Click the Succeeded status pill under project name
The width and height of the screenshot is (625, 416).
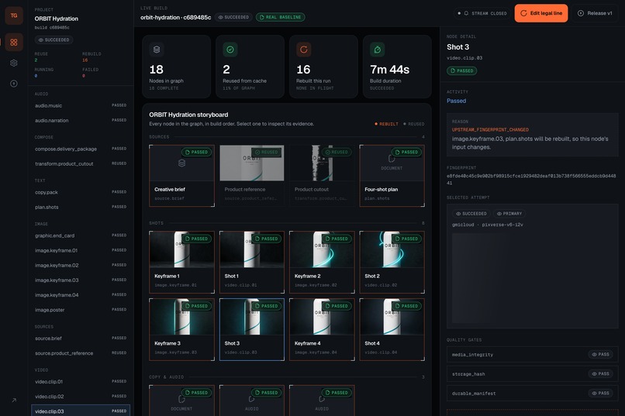pos(54,40)
